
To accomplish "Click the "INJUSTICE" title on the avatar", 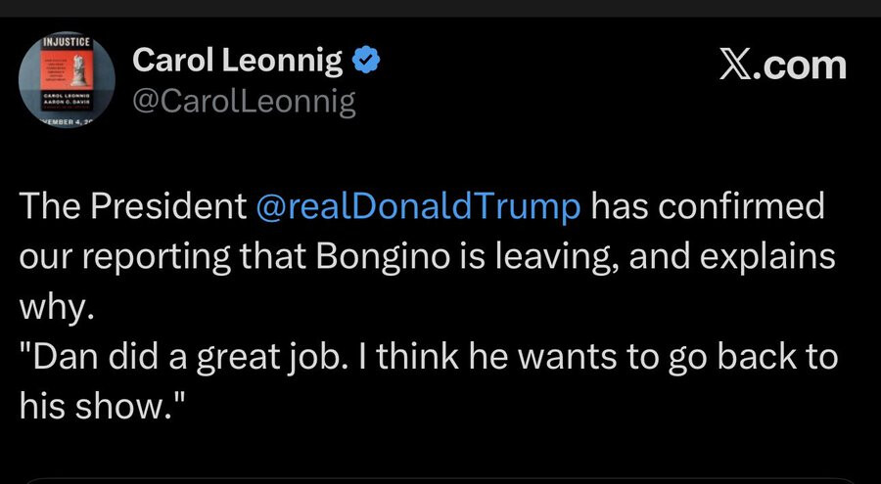I will pyautogui.click(x=67, y=44).
